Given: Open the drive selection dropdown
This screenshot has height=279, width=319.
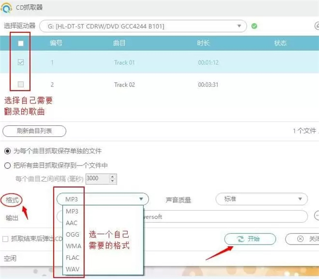Looking at the screenshot, I should click(143, 26).
